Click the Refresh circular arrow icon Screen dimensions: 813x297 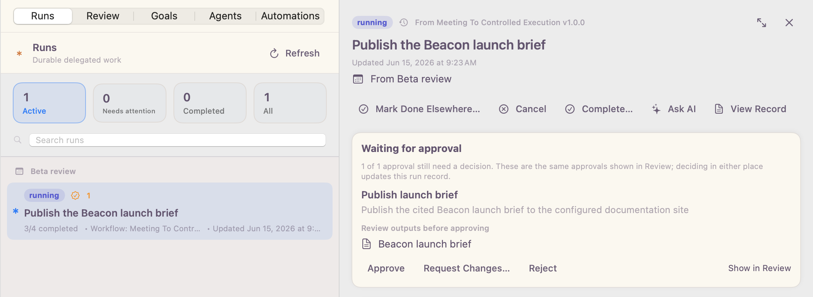point(274,53)
